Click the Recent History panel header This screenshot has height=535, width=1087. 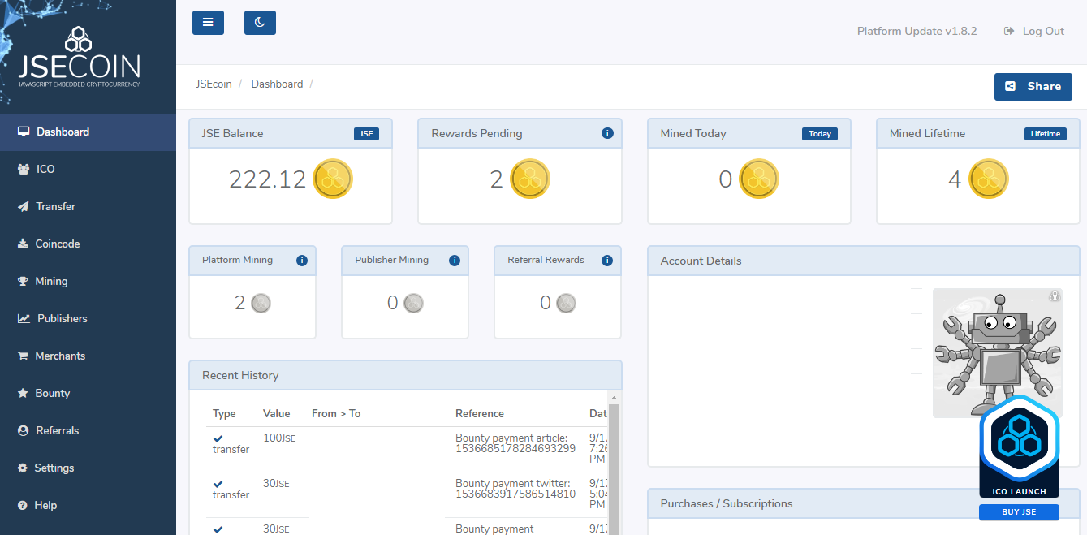tap(405, 376)
